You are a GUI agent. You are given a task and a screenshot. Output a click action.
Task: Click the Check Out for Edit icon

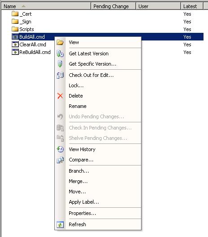pos(60,75)
